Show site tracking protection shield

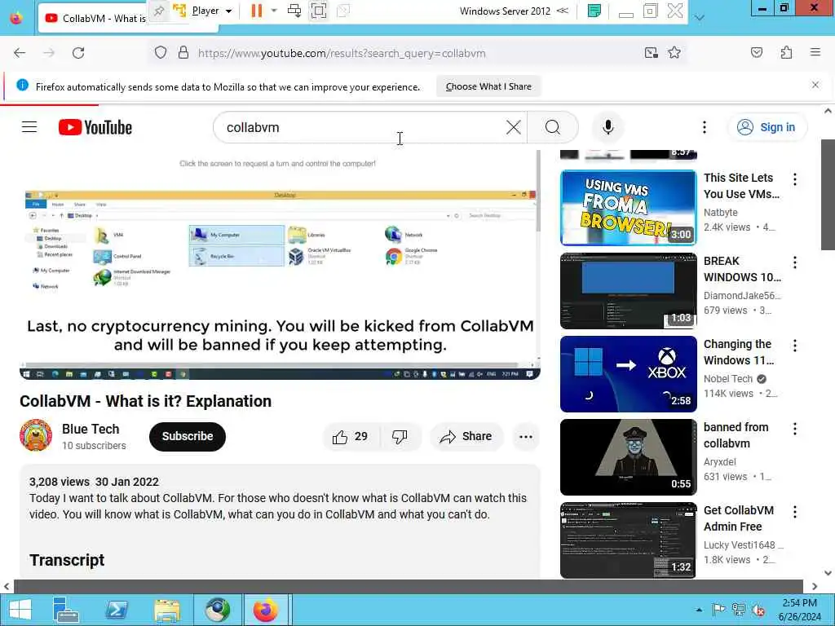[161, 53]
